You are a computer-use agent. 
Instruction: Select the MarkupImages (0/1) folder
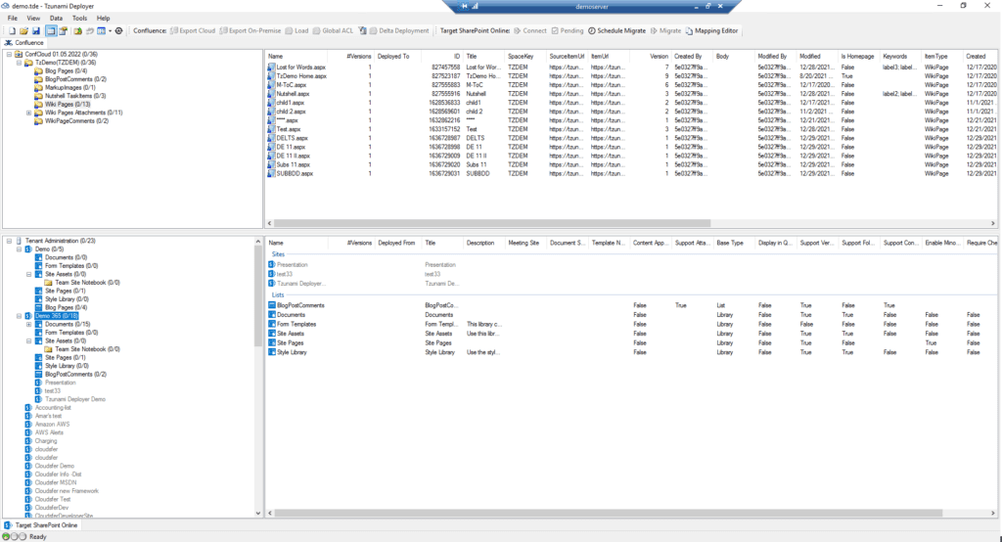tap(69, 88)
